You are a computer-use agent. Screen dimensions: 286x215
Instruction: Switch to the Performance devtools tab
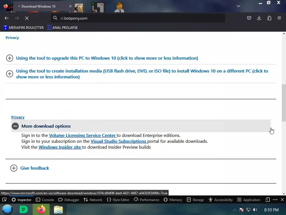point(146,200)
